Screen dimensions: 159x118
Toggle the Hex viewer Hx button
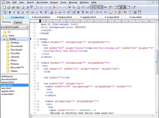point(106,7)
